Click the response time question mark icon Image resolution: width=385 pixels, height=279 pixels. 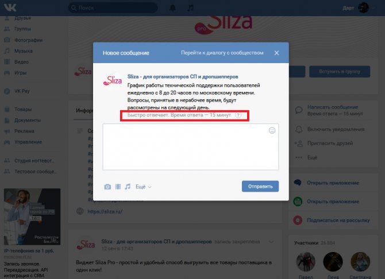click(238, 115)
